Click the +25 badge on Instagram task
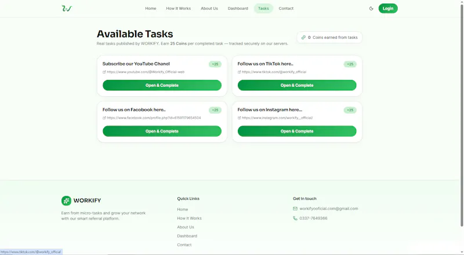The height and width of the screenshot is (255, 464). pyautogui.click(x=350, y=110)
